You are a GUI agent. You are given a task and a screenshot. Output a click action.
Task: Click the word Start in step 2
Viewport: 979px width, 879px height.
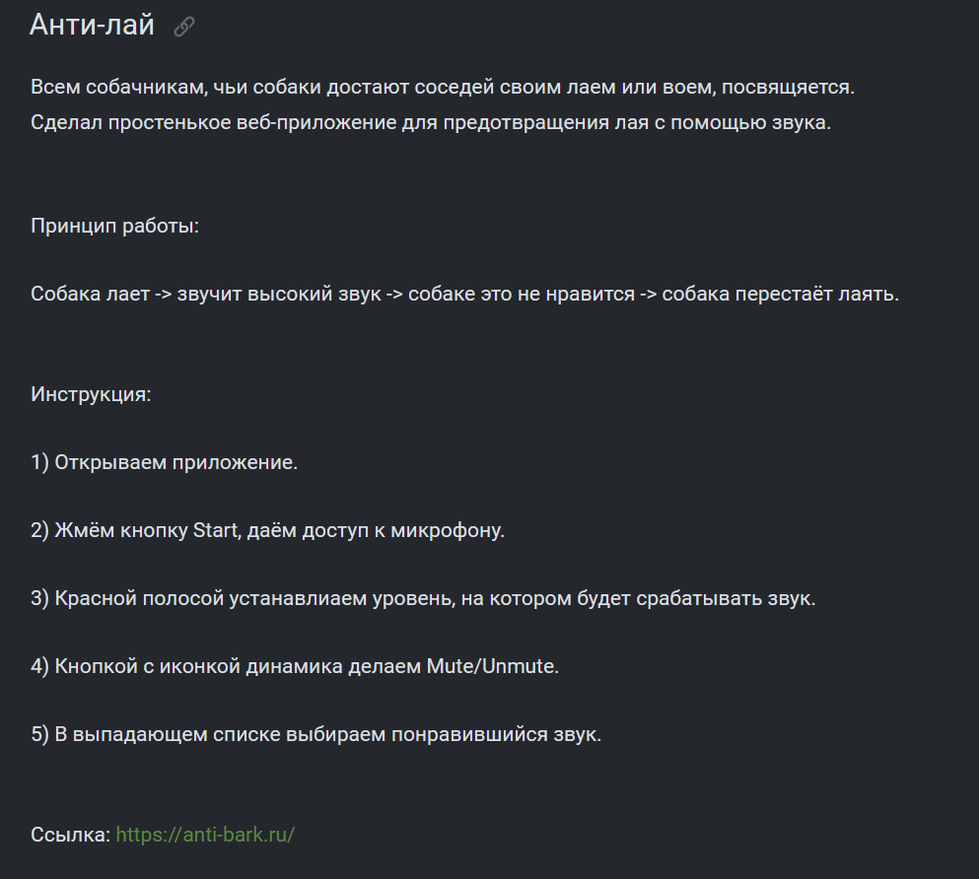215,531
